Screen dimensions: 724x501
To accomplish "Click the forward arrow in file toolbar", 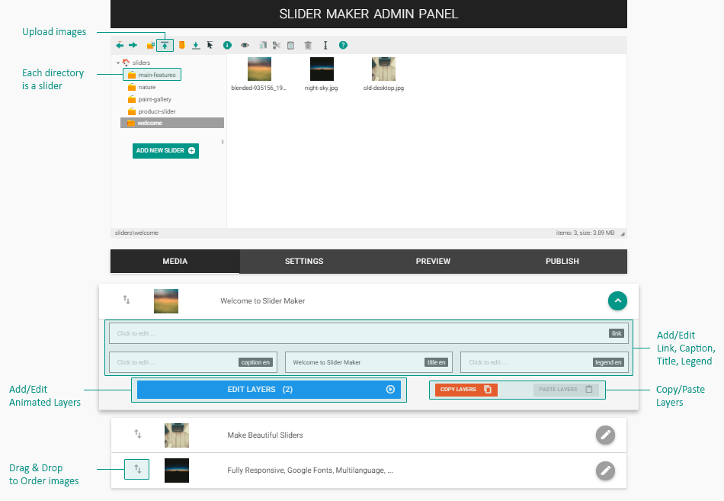I will pyautogui.click(x=133, y=45).
